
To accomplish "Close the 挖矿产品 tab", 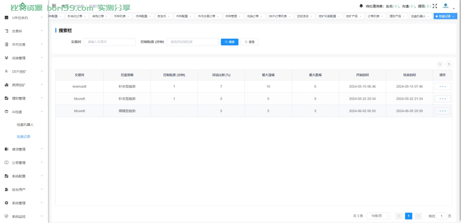I will [x=361, y=17].
